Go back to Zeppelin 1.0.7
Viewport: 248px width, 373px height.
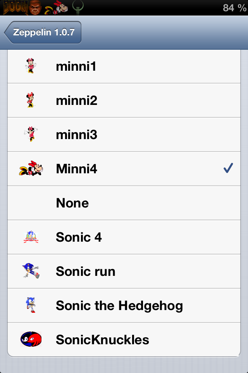click(43, 32)
